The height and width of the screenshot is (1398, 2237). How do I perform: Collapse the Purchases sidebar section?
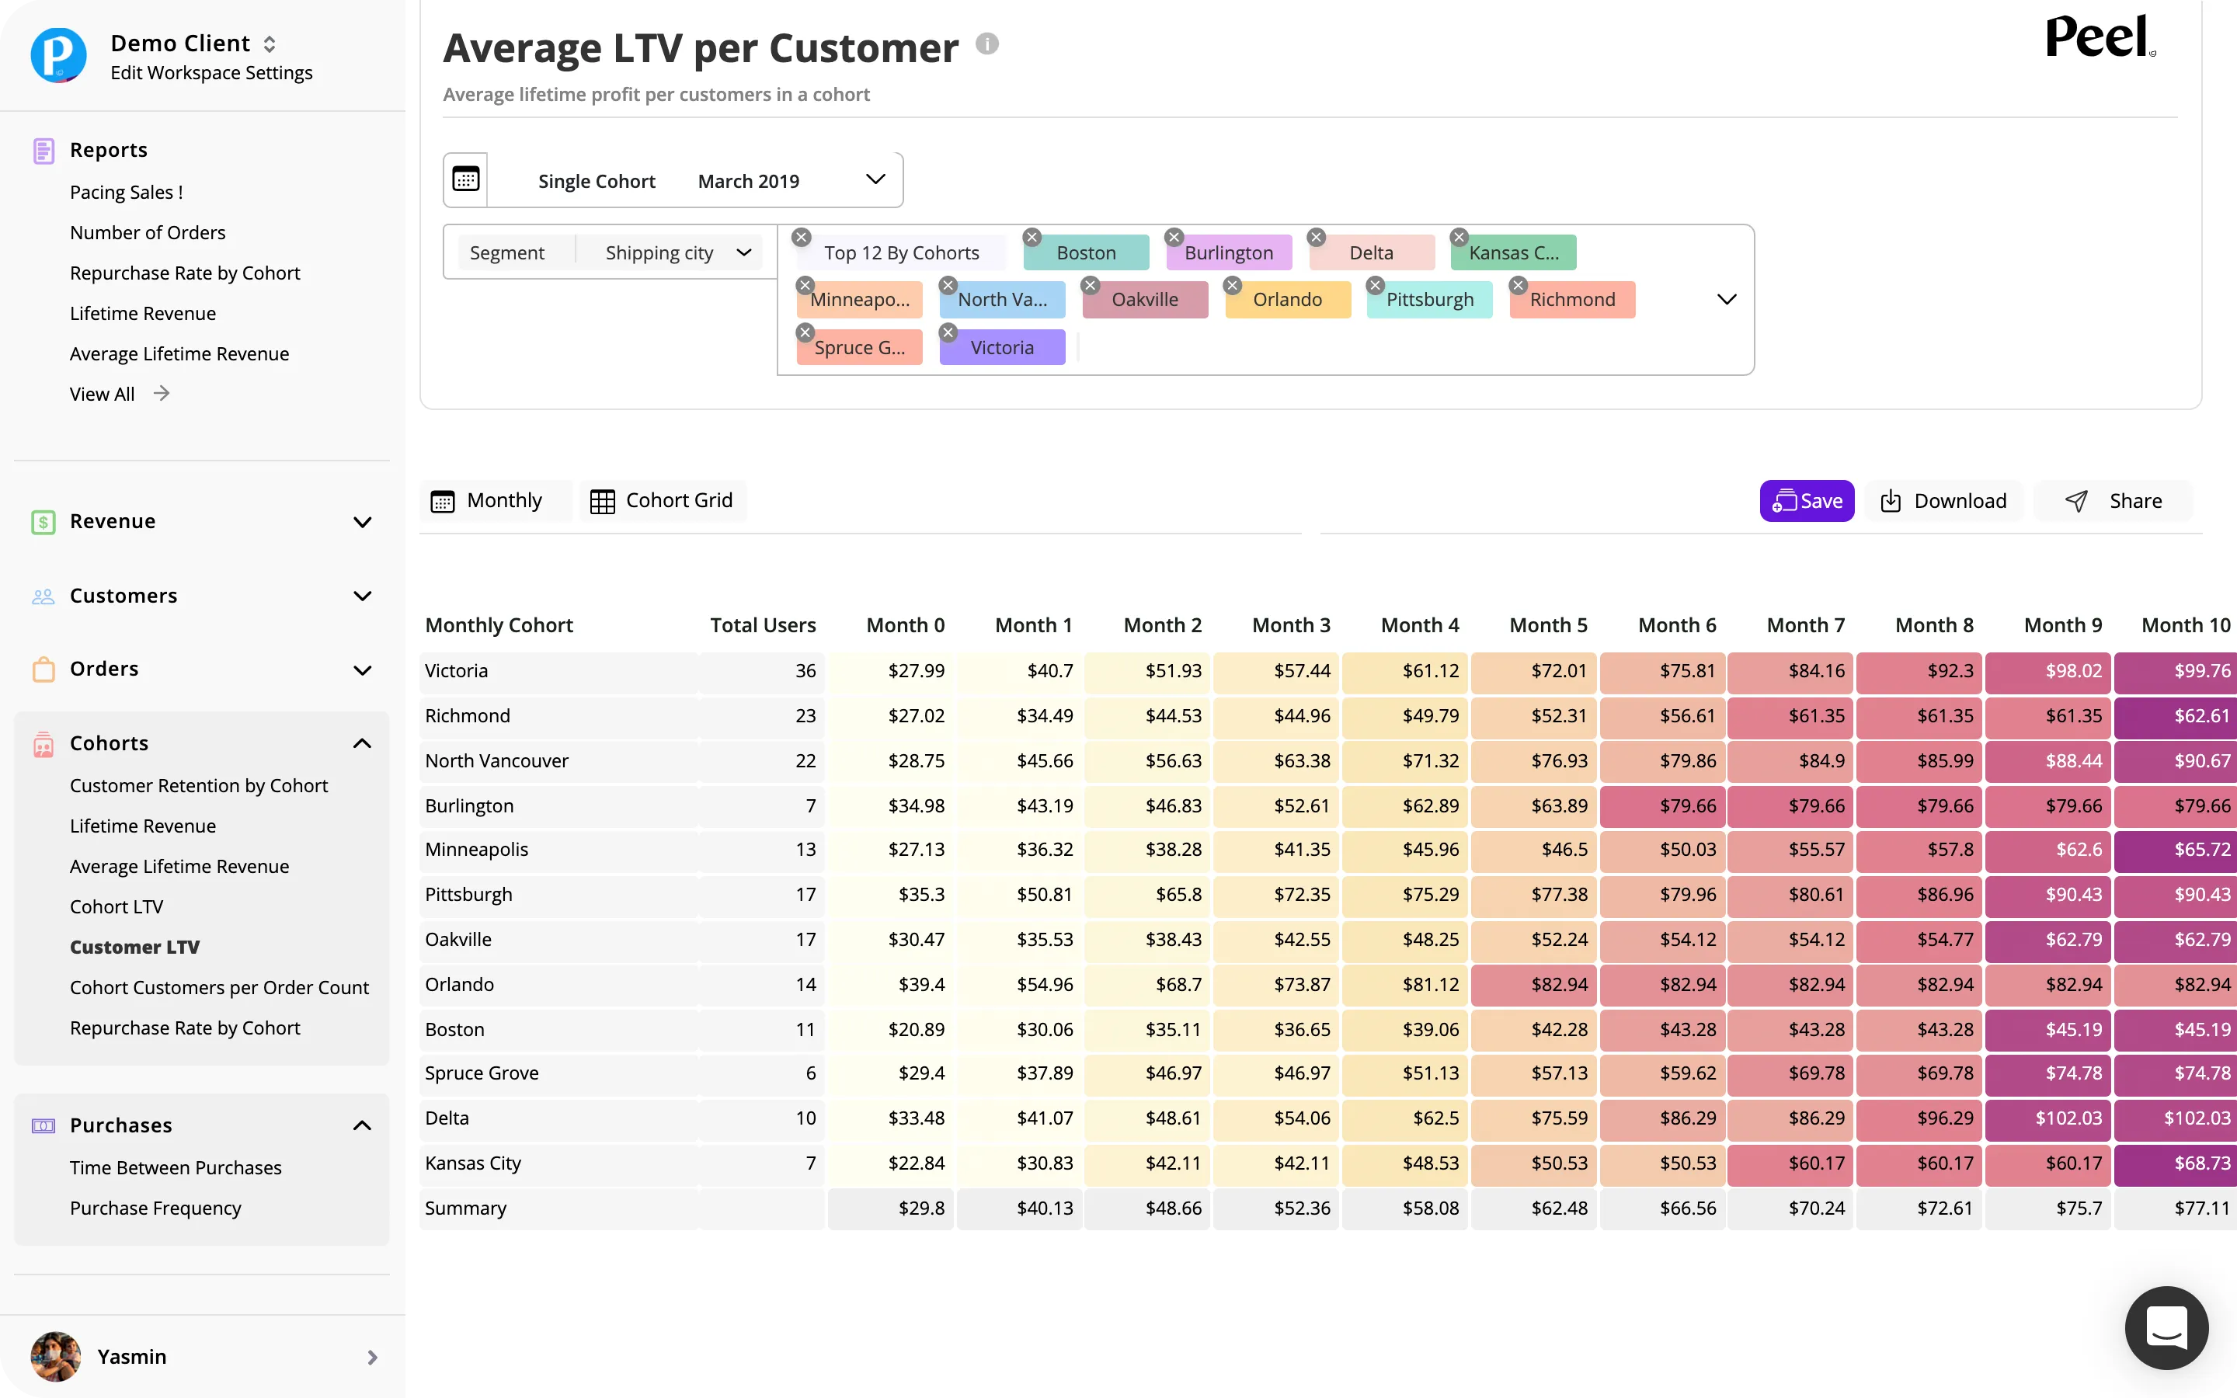(363, 1125)
